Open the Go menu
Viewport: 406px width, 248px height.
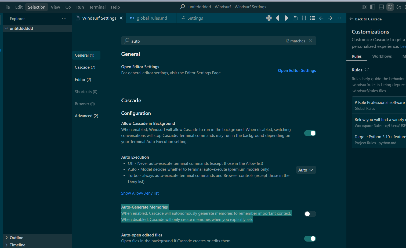tap(68, 7)
